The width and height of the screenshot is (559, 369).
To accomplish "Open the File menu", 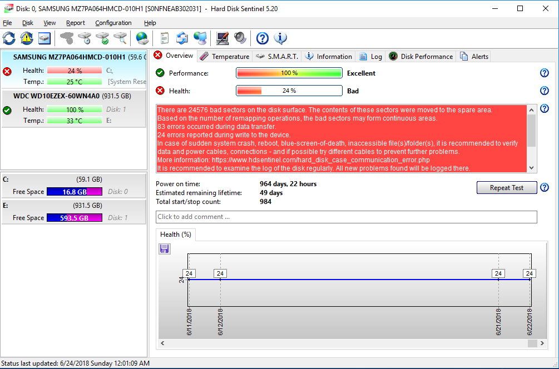I will tap(7, 23).
